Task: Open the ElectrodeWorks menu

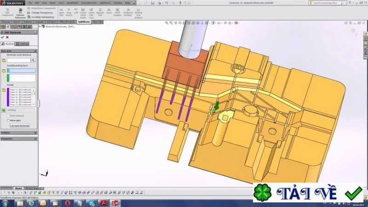Action: tap(89, 3)
